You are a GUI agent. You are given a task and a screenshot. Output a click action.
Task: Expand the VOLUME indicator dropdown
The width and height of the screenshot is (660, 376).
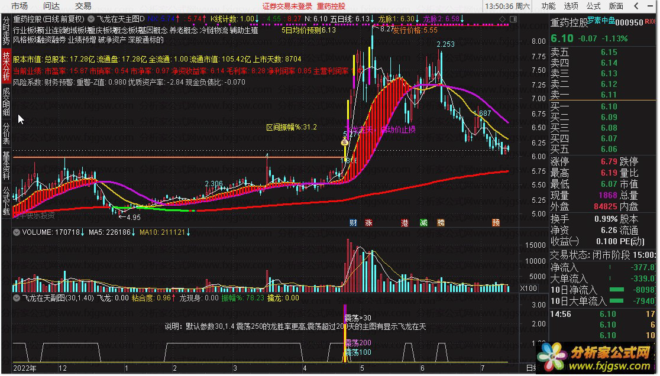coord(17,232)
